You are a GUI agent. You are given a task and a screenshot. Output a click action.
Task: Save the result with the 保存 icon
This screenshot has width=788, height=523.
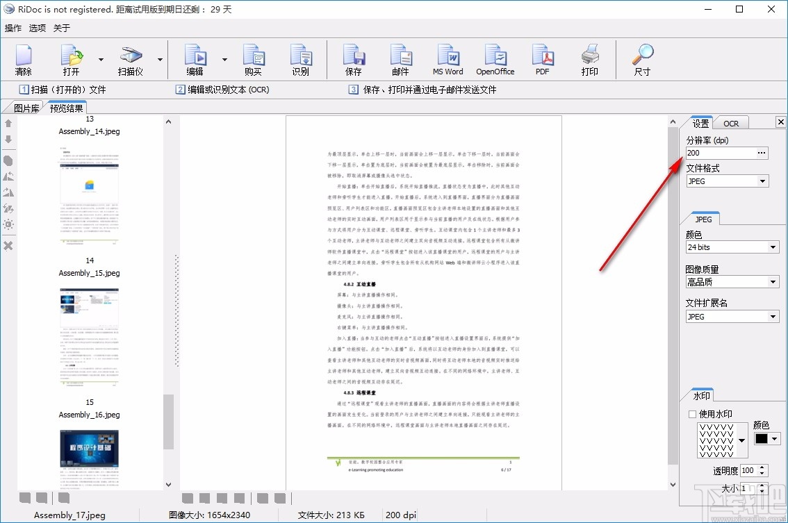click(353, 60)
